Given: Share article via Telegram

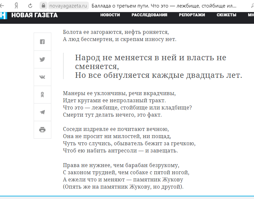Looking at the screenshot, I should click(x=42, y=112).
